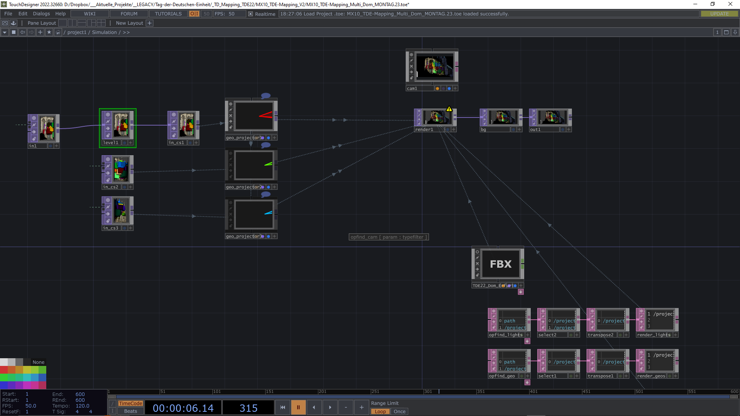Open the FORUM link button
Screen dimensions: 740x416
pyautogui.click(x=129, y=14)
